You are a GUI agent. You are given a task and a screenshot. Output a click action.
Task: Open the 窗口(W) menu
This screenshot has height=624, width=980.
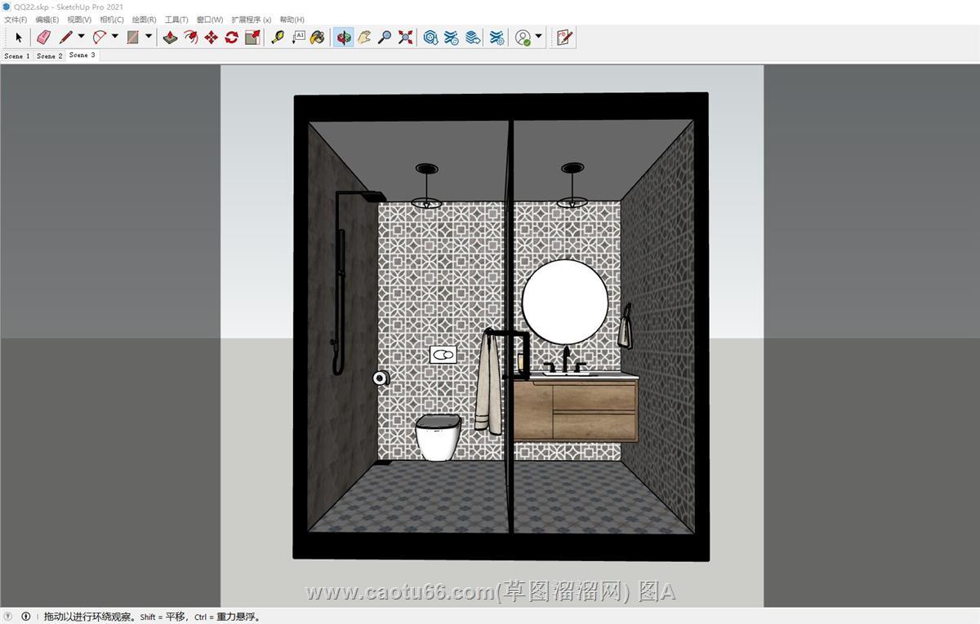click(210, 20)
